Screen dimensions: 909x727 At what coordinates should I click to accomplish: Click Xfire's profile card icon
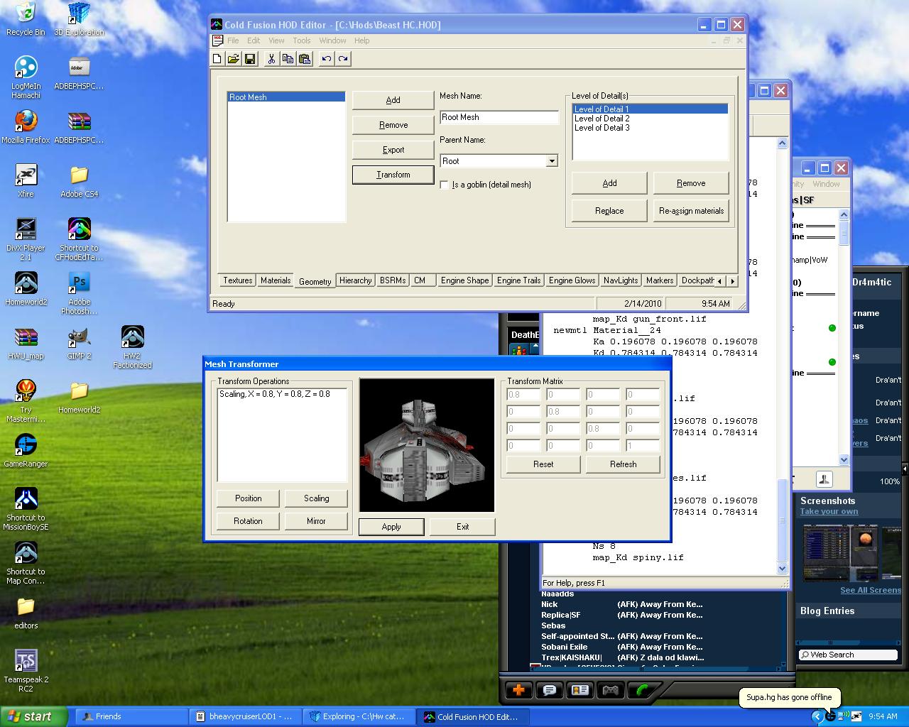pos(580,689)
